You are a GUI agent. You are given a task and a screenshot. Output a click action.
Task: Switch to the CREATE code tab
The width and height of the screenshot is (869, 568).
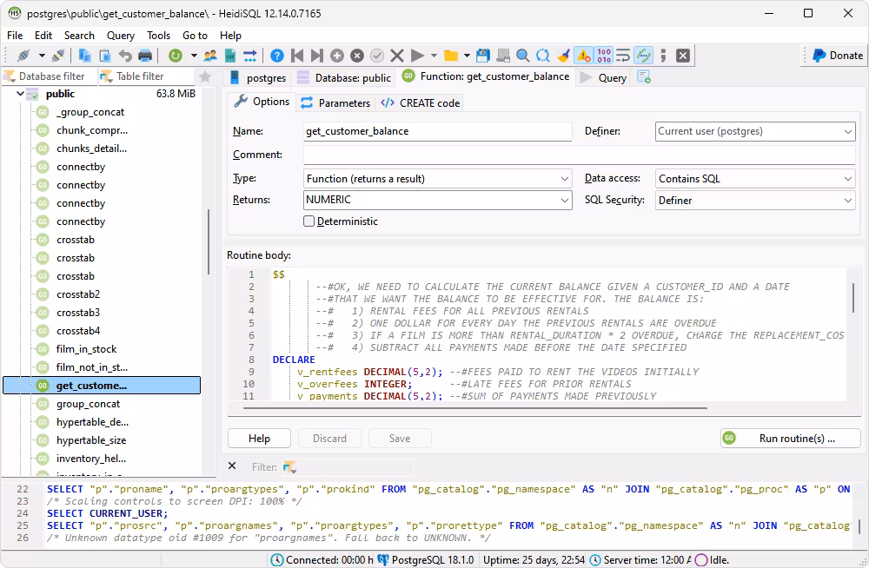click(421, 103)
